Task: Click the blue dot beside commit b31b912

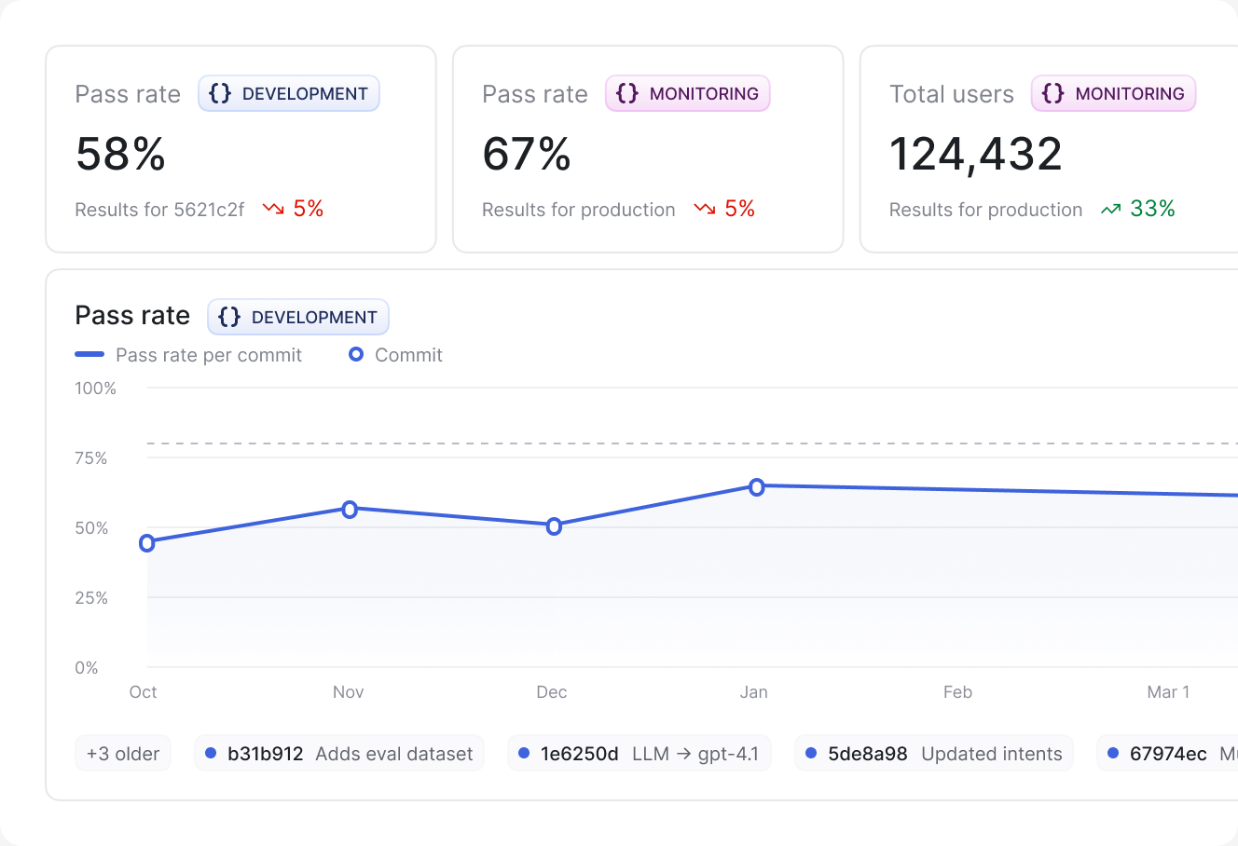Action: (x=211, y=753)
